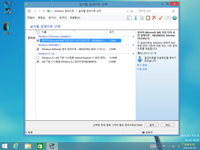Open the recent locations dropdown arrow
200x150 pixels.
tap(40, 11)
